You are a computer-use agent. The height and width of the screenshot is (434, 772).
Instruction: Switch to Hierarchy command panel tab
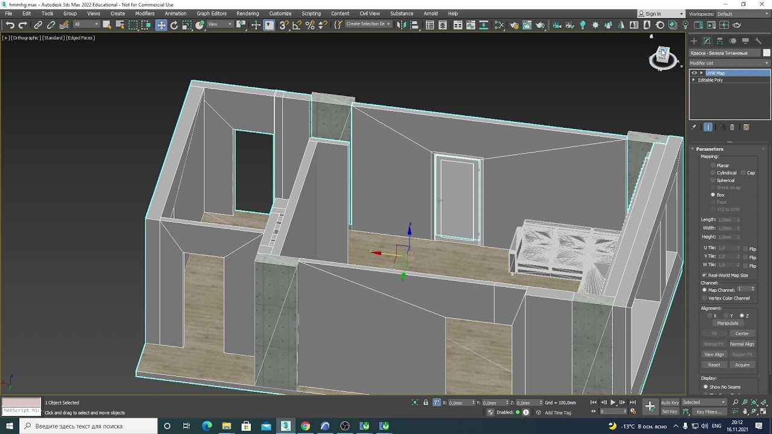[x=720, y=41]
